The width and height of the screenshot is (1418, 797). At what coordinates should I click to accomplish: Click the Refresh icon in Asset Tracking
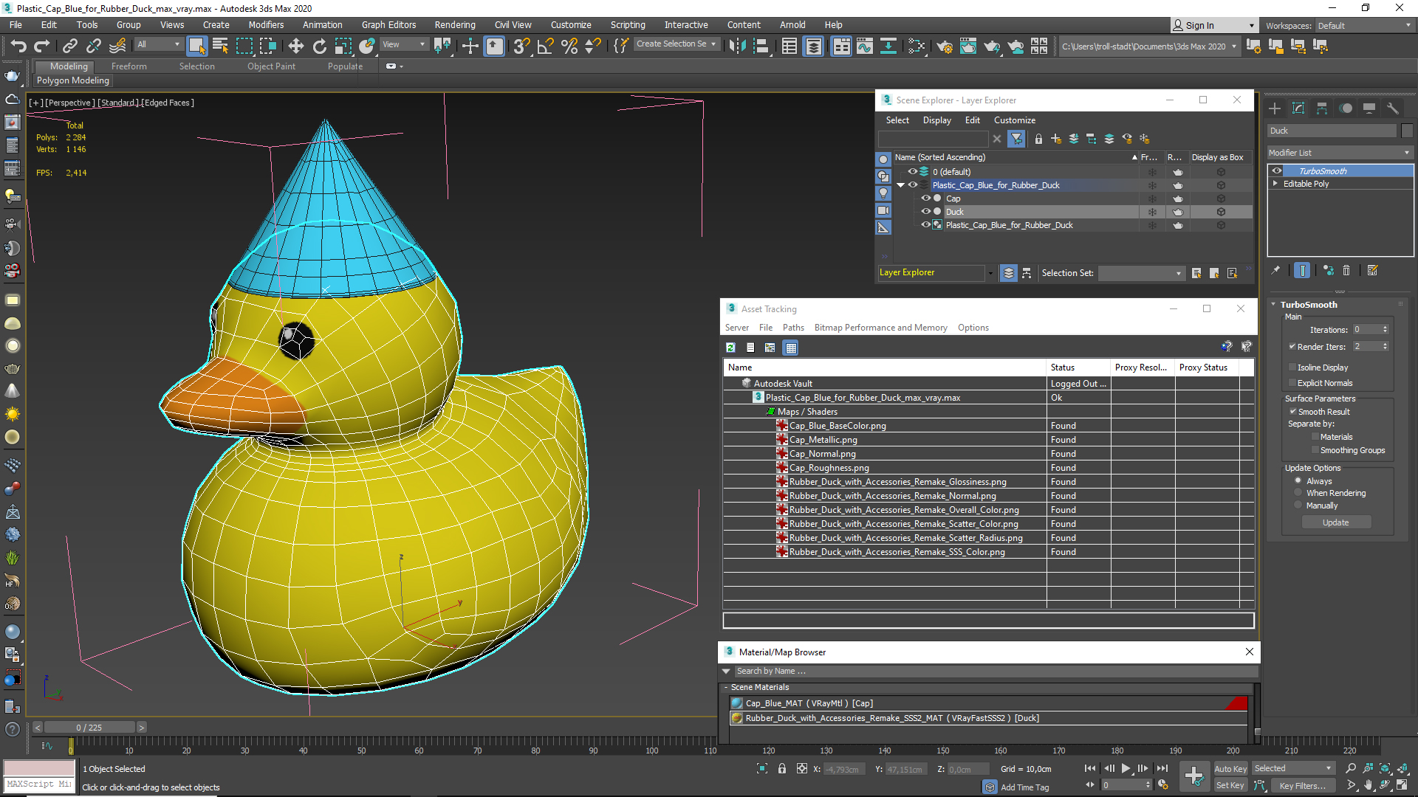[730, 348]
